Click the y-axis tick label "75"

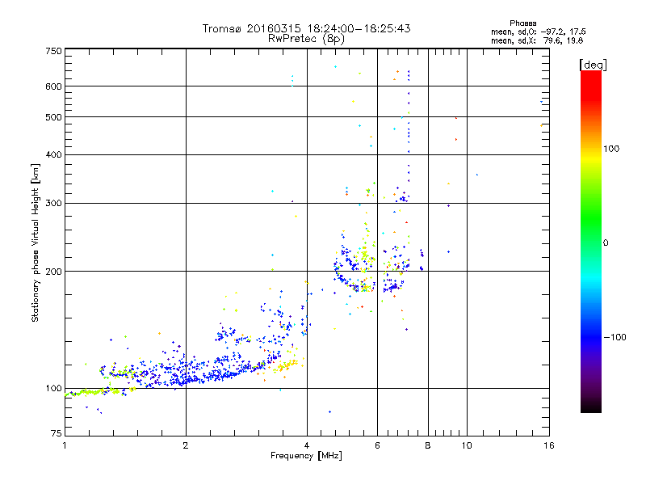click(57, 433)
